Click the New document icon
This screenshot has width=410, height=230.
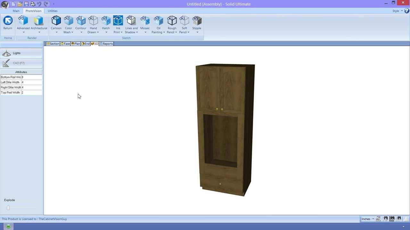(x=13, y=4)
